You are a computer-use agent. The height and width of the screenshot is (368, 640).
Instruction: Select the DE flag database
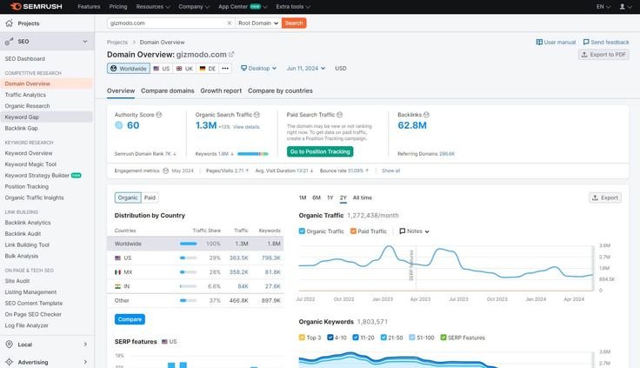click(x=207, y=68)
